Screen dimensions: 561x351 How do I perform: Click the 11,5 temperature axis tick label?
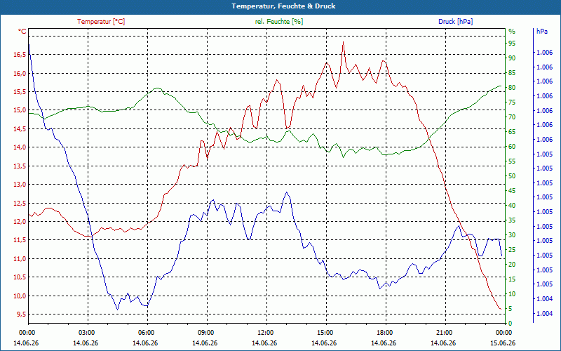click(x=20, y=240)
